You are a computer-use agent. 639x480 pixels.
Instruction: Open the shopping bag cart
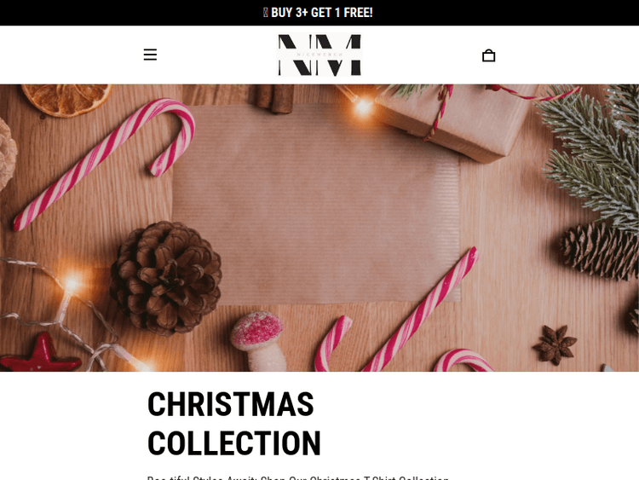tap(489, 55)
